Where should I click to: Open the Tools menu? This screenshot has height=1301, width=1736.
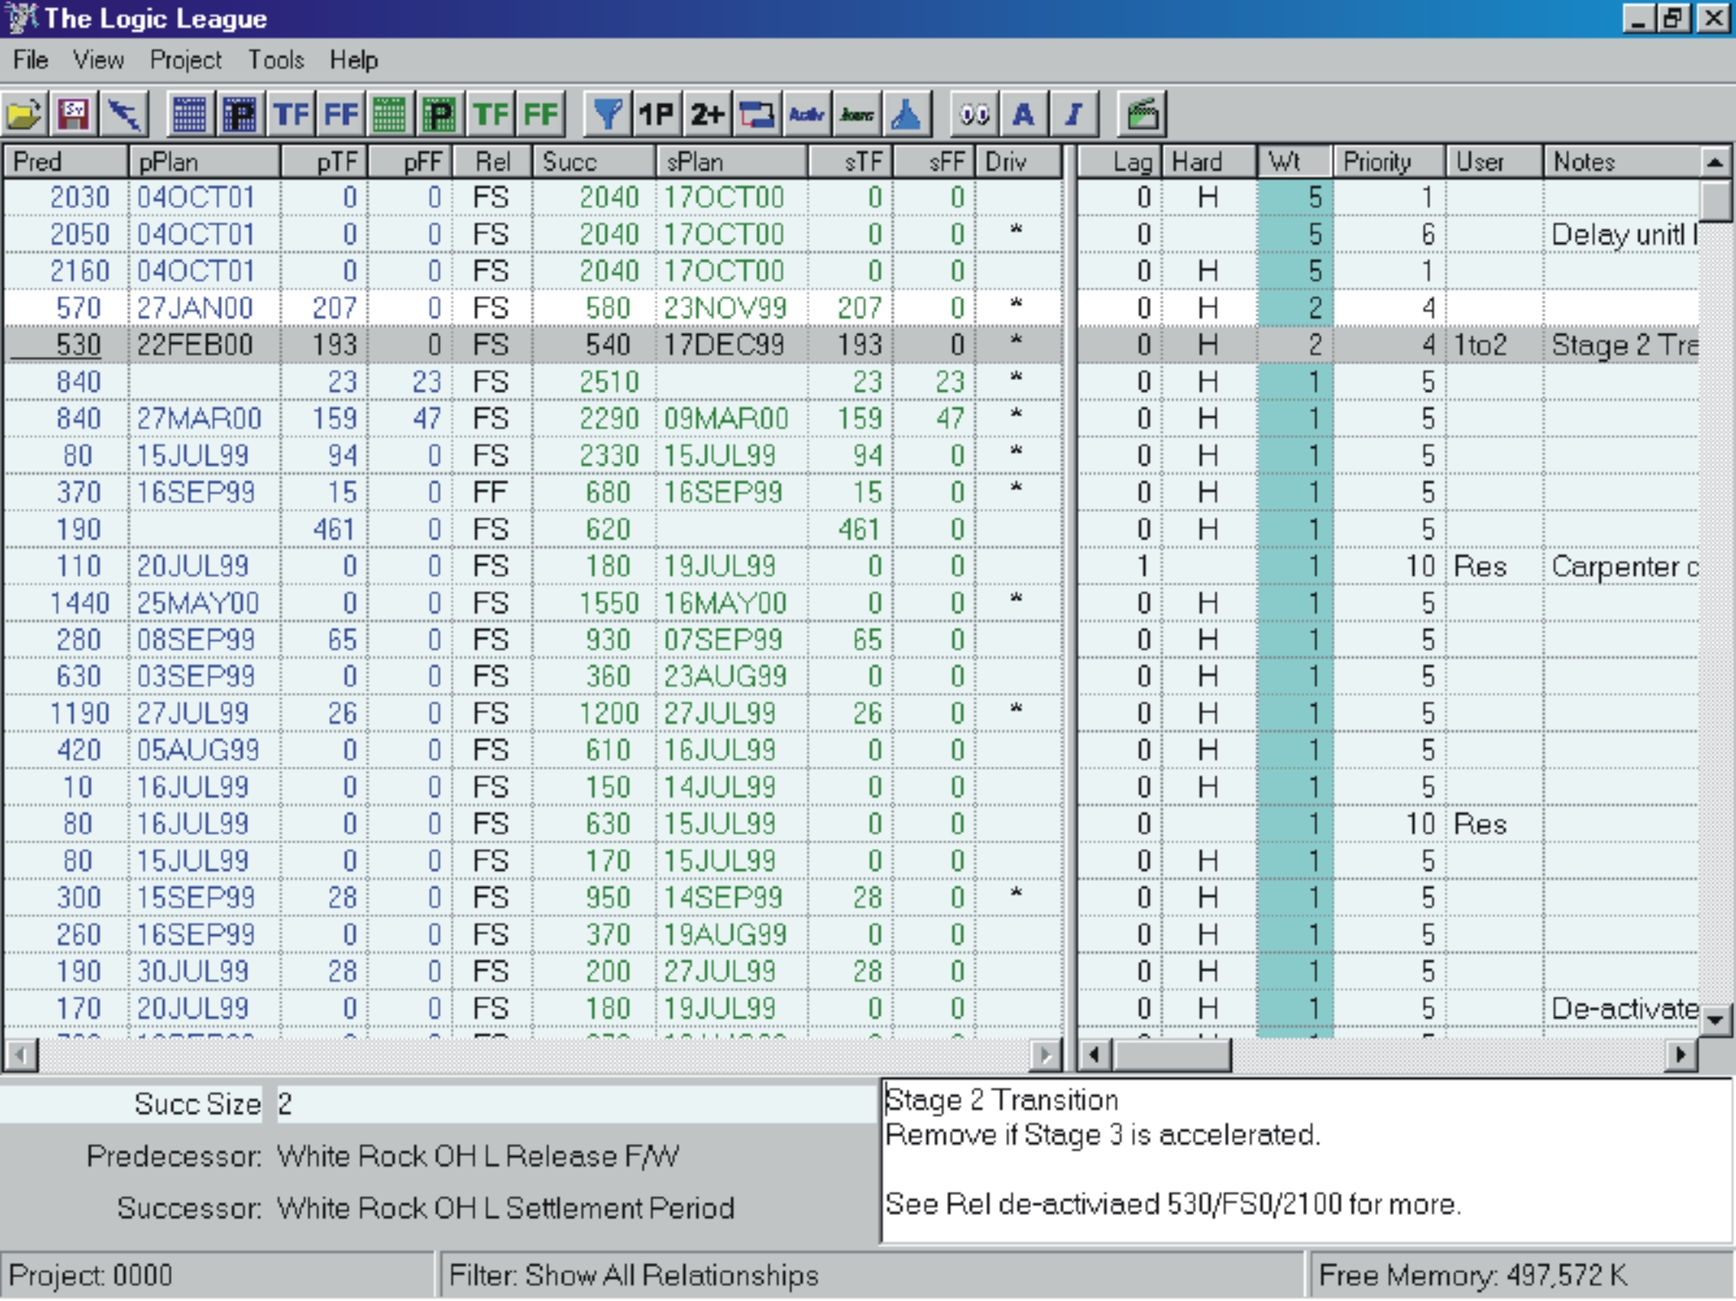pos(276,60)
